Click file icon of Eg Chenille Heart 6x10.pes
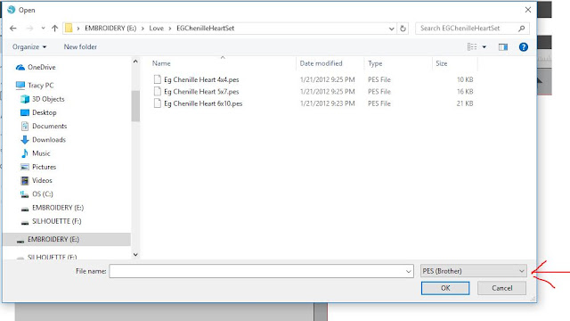The height and width of the screenshot is (321, 570). pyautogui.click(x=157, y=103)
